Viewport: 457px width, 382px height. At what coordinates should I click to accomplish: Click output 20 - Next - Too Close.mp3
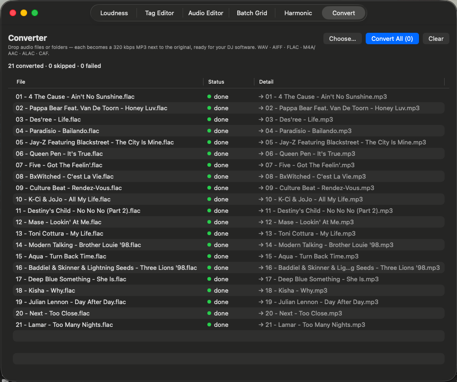tap(300, 313)
